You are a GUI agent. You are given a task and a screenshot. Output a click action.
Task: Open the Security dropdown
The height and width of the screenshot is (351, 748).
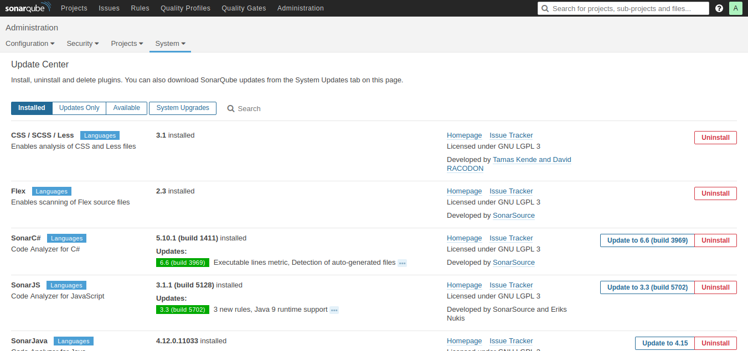click(82, 43)
